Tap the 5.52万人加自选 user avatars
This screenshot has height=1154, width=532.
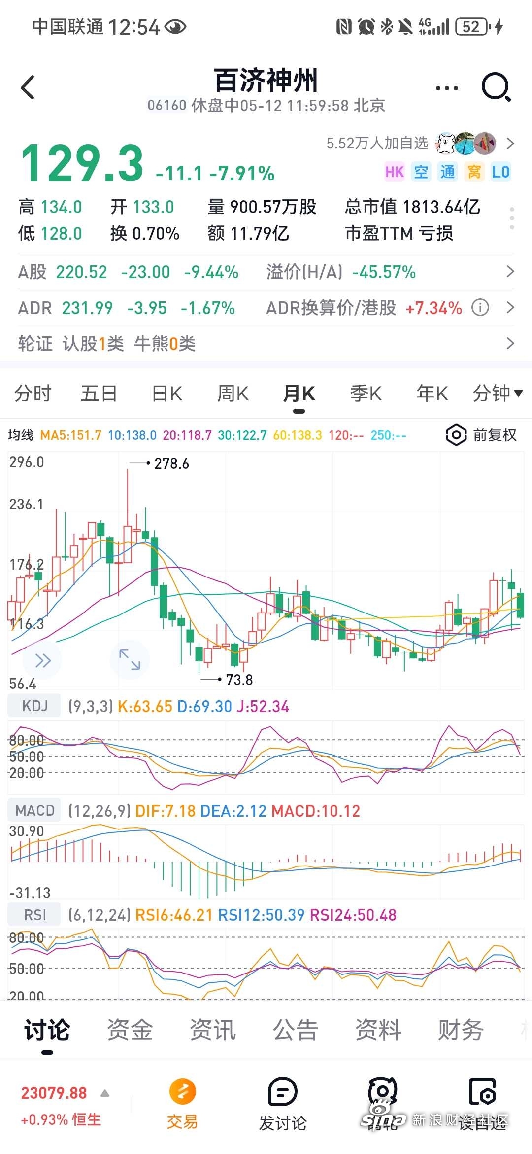[465, 144]
